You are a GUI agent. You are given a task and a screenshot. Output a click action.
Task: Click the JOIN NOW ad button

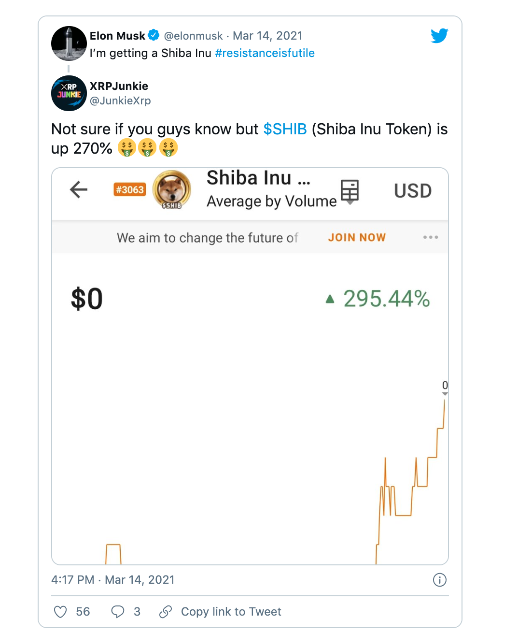pos(357,237)
